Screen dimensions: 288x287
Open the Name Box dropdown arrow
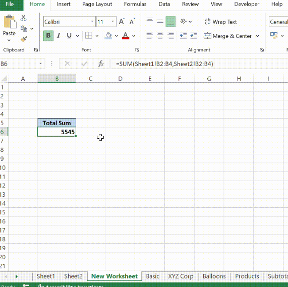pos(40,64)
